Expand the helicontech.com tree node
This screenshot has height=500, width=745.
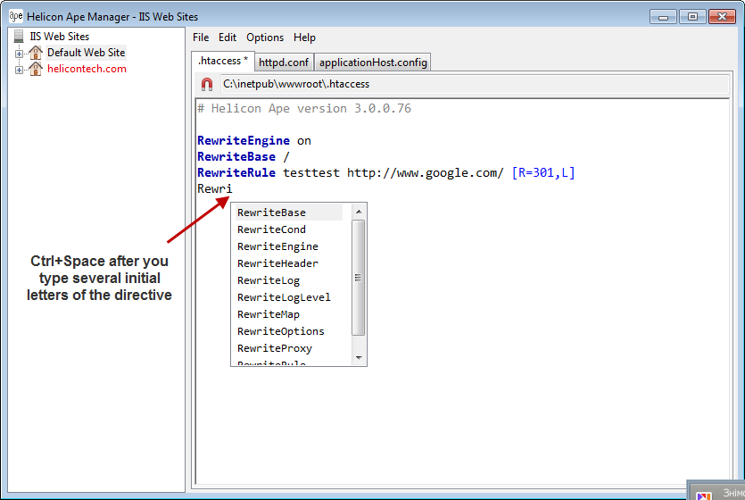point(19,70)
